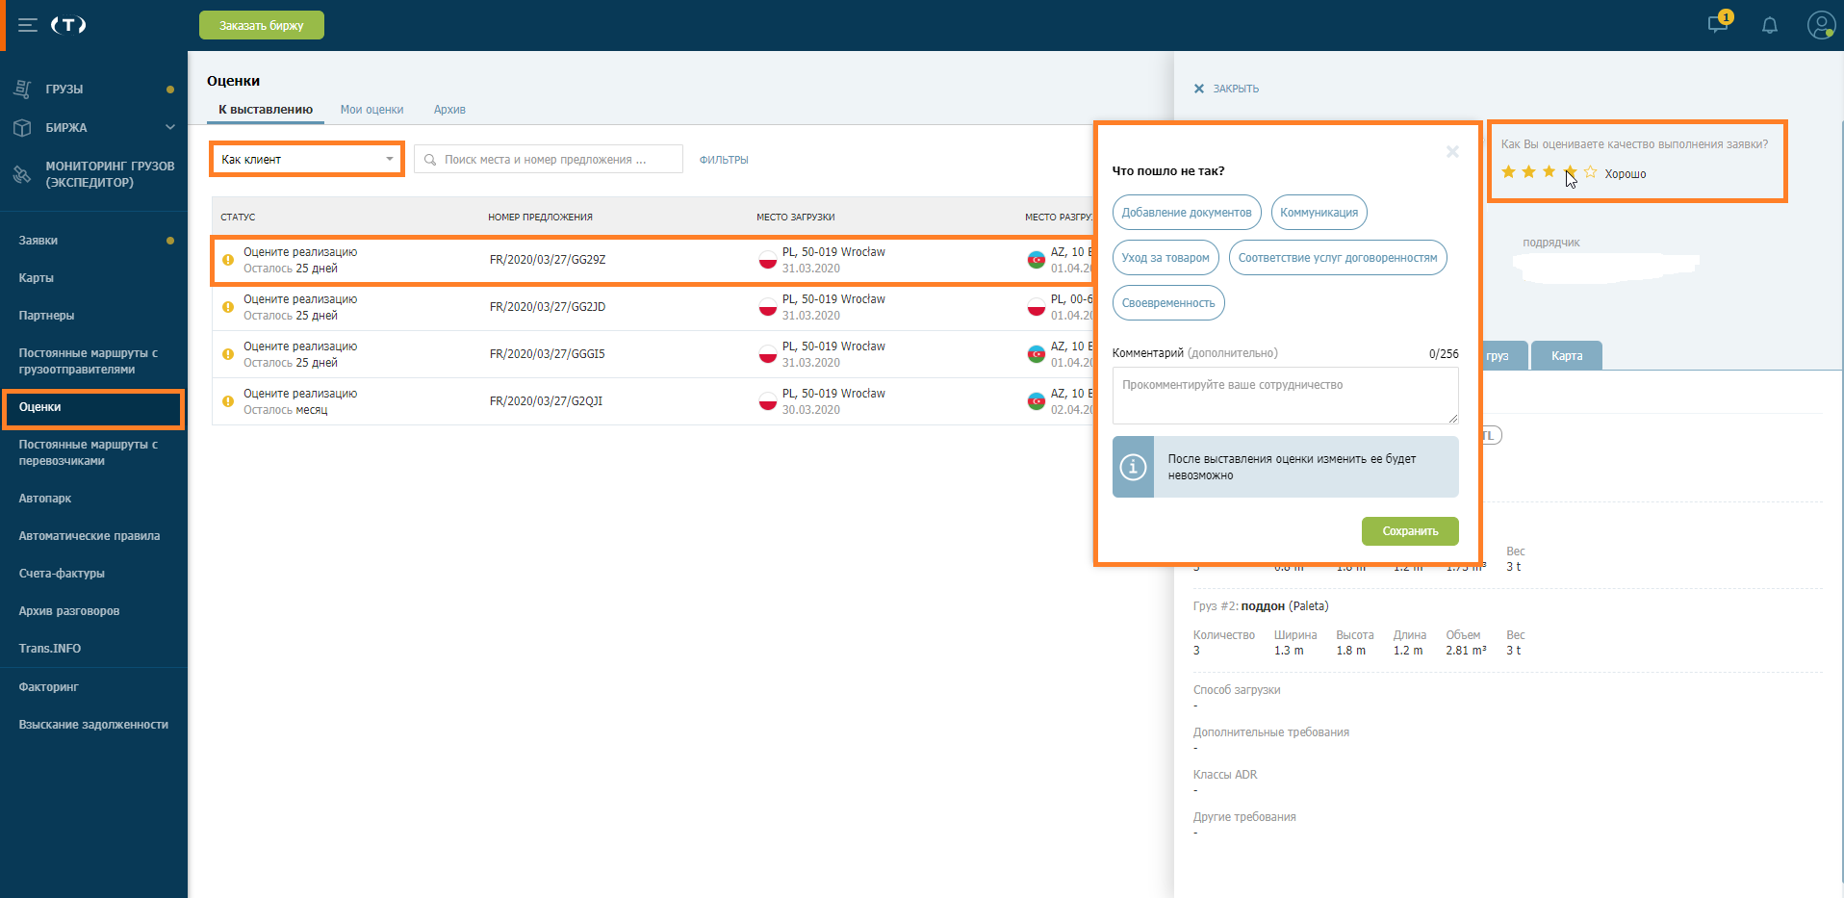Click warning icon for FR/2020/03/27/GGGI5 row
This screenshot has width=1844, height=898.
click(228, 354)
